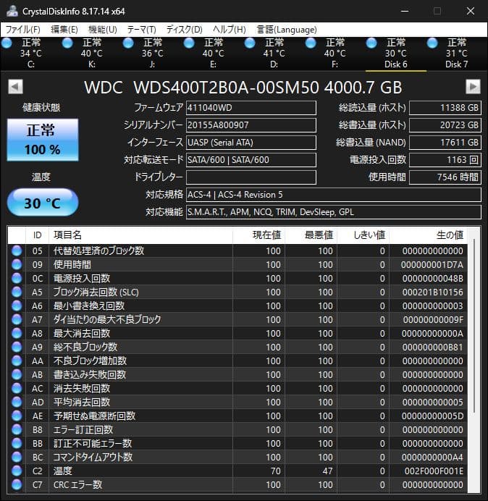Click status icon of row AE 予期せぬ電源断回数
The width and height of the screenshot is (488, 501).
(x=17, y=416)
